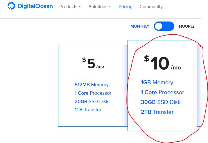
Task: Select HOURLY billing label
Action: click(187, 26)
